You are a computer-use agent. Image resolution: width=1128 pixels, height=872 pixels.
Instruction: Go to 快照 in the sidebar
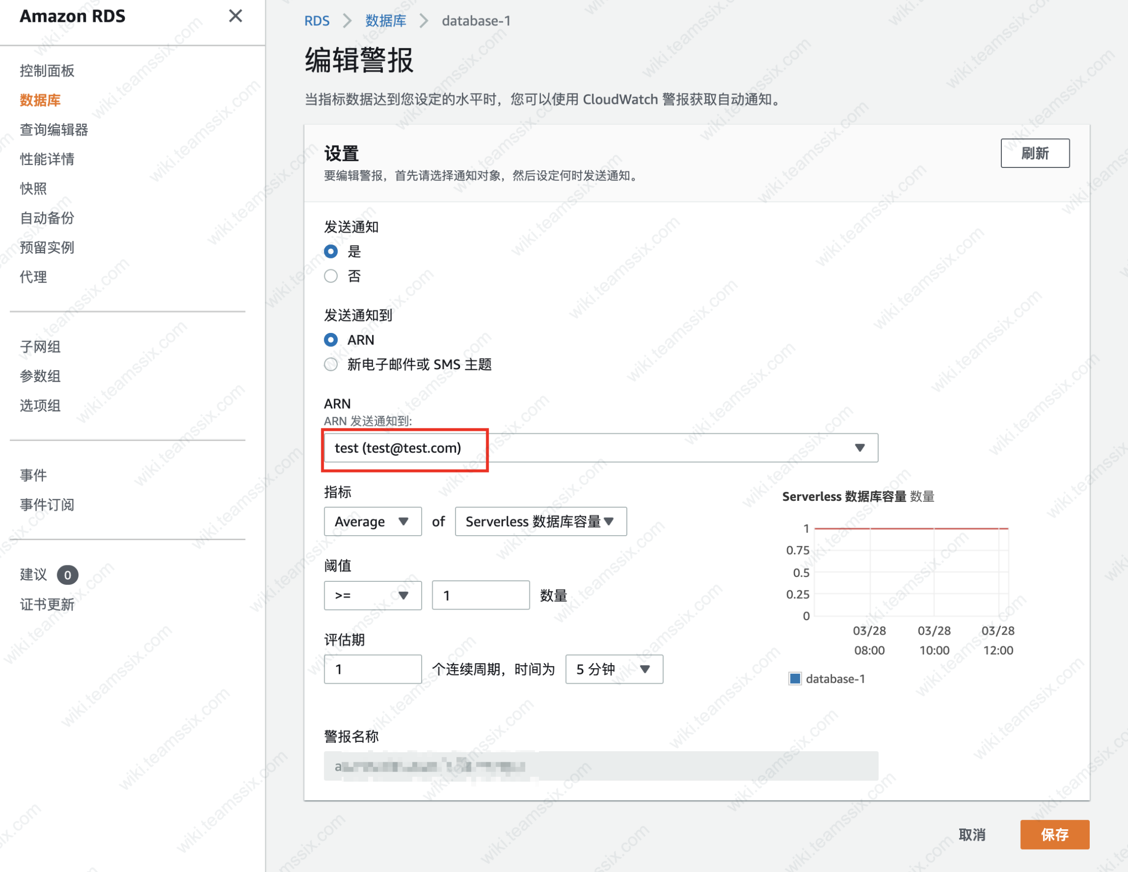point(34,188)
